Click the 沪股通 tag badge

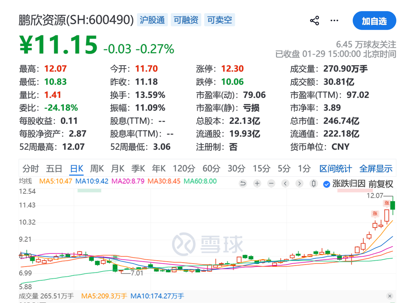pos(152,20)
